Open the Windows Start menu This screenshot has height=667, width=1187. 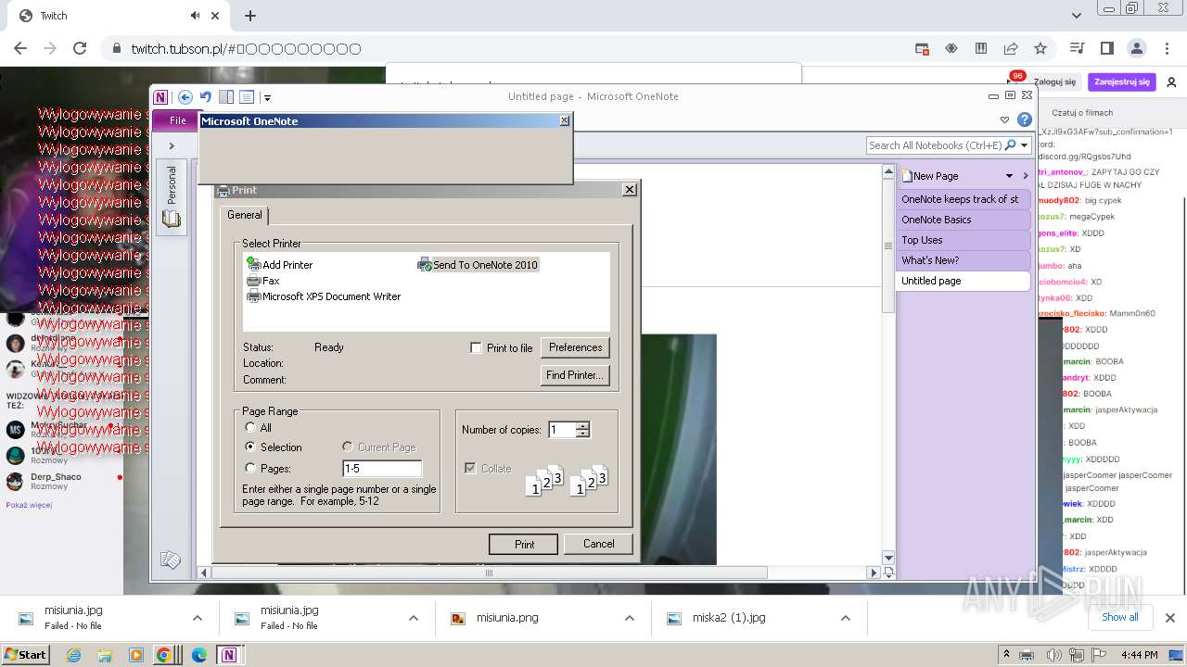[25, 655]
